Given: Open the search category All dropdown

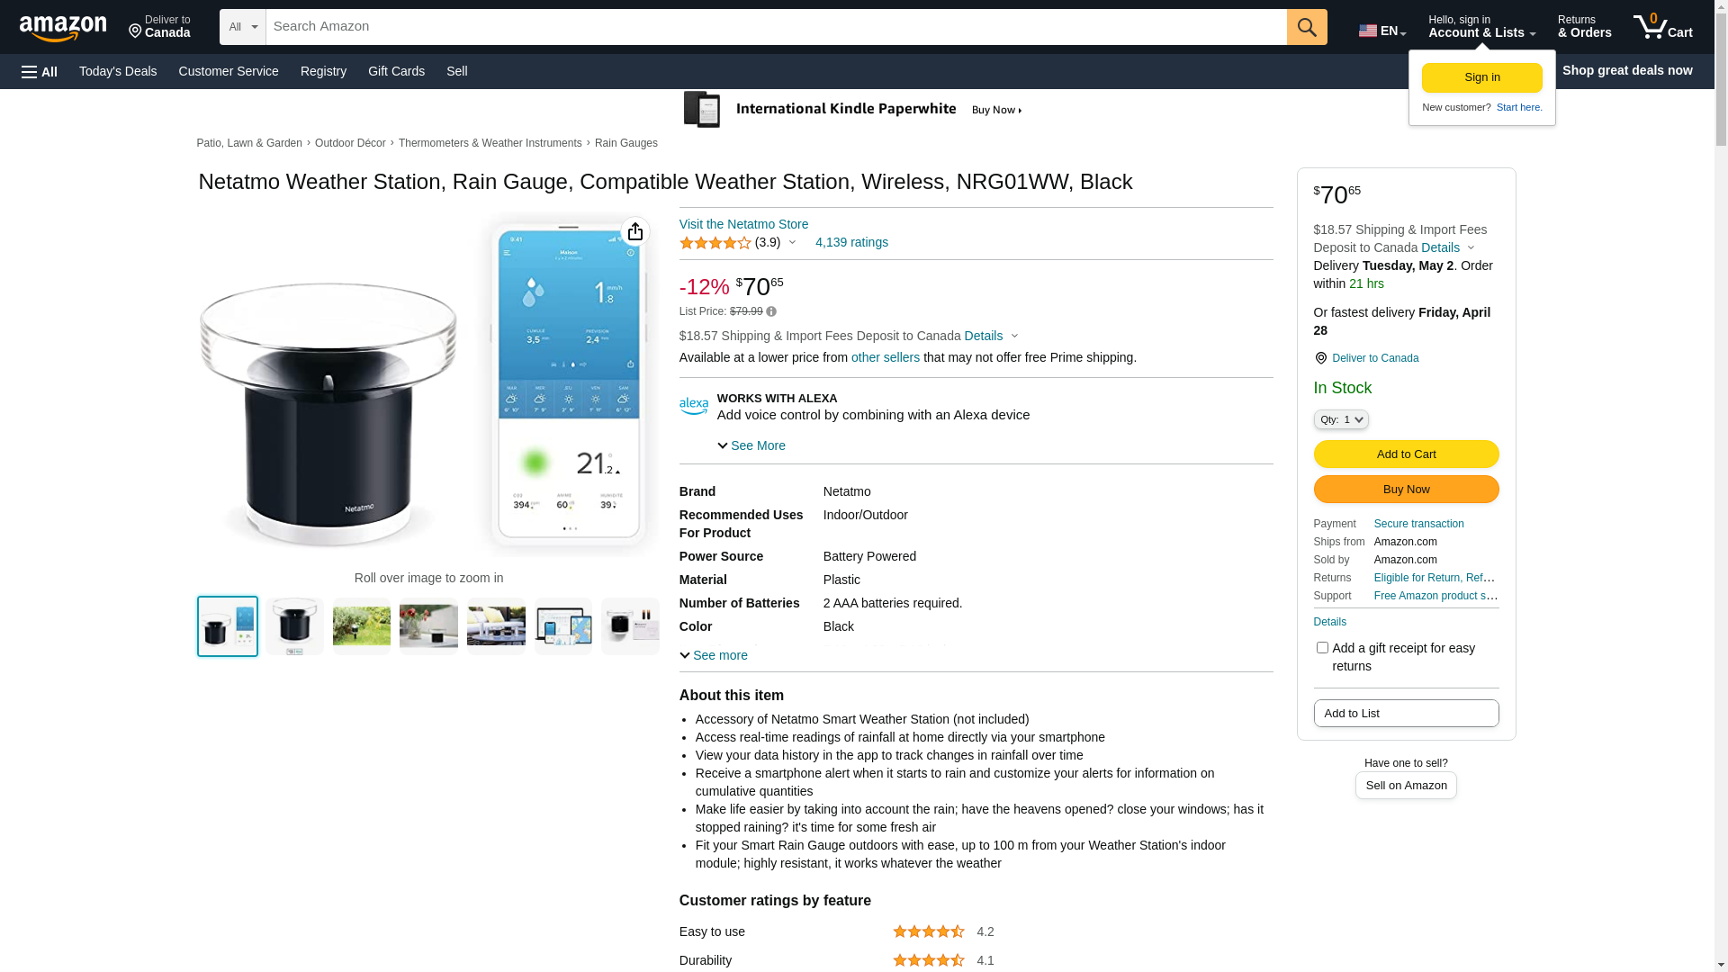Looking at the screenshot, I should tap(242, 27).
